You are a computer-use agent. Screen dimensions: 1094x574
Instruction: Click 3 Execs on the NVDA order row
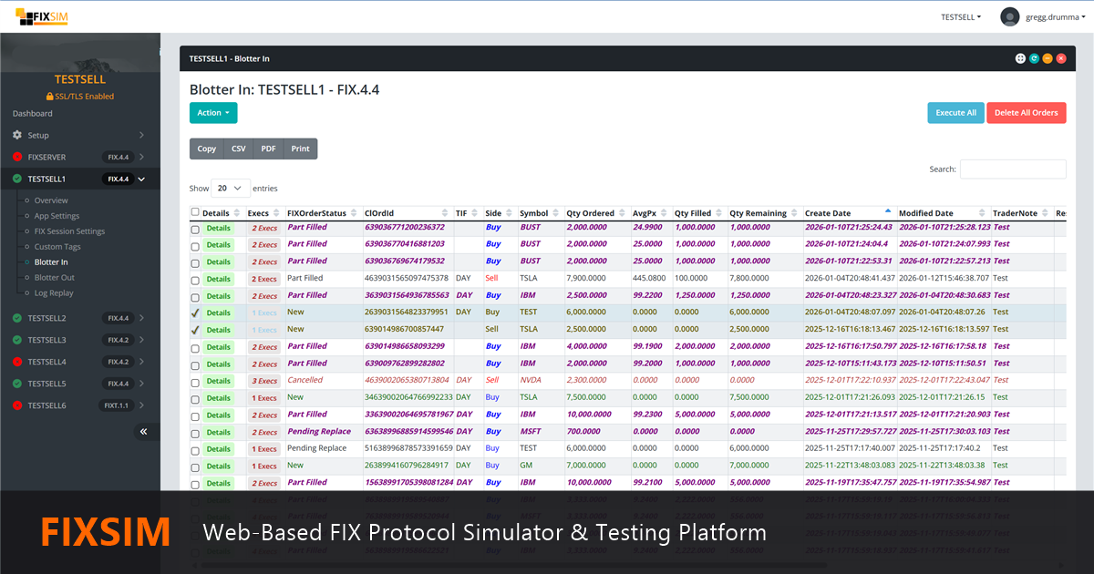(x=264, y=381)
